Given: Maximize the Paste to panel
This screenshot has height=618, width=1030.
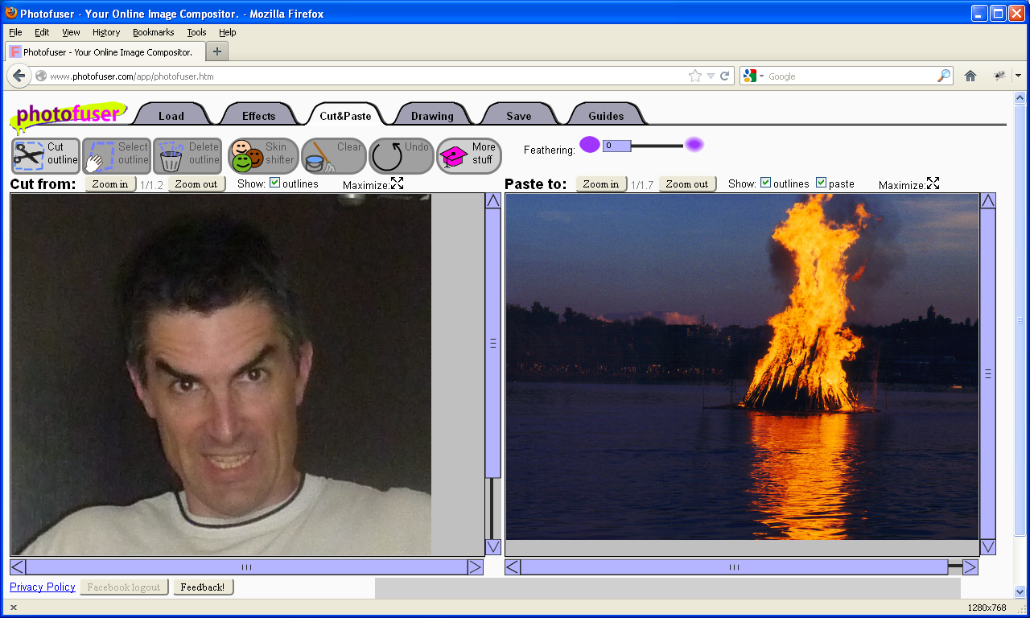Looking at the screenshot, I should point(933,183).
